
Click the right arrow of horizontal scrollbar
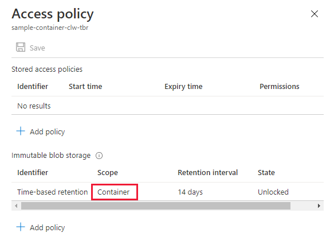point(319,206)
